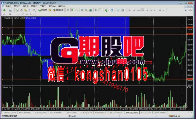Toggle the 自动交易 auto trading button
This screenshot has height=119, width=196.
coord(58,10)
